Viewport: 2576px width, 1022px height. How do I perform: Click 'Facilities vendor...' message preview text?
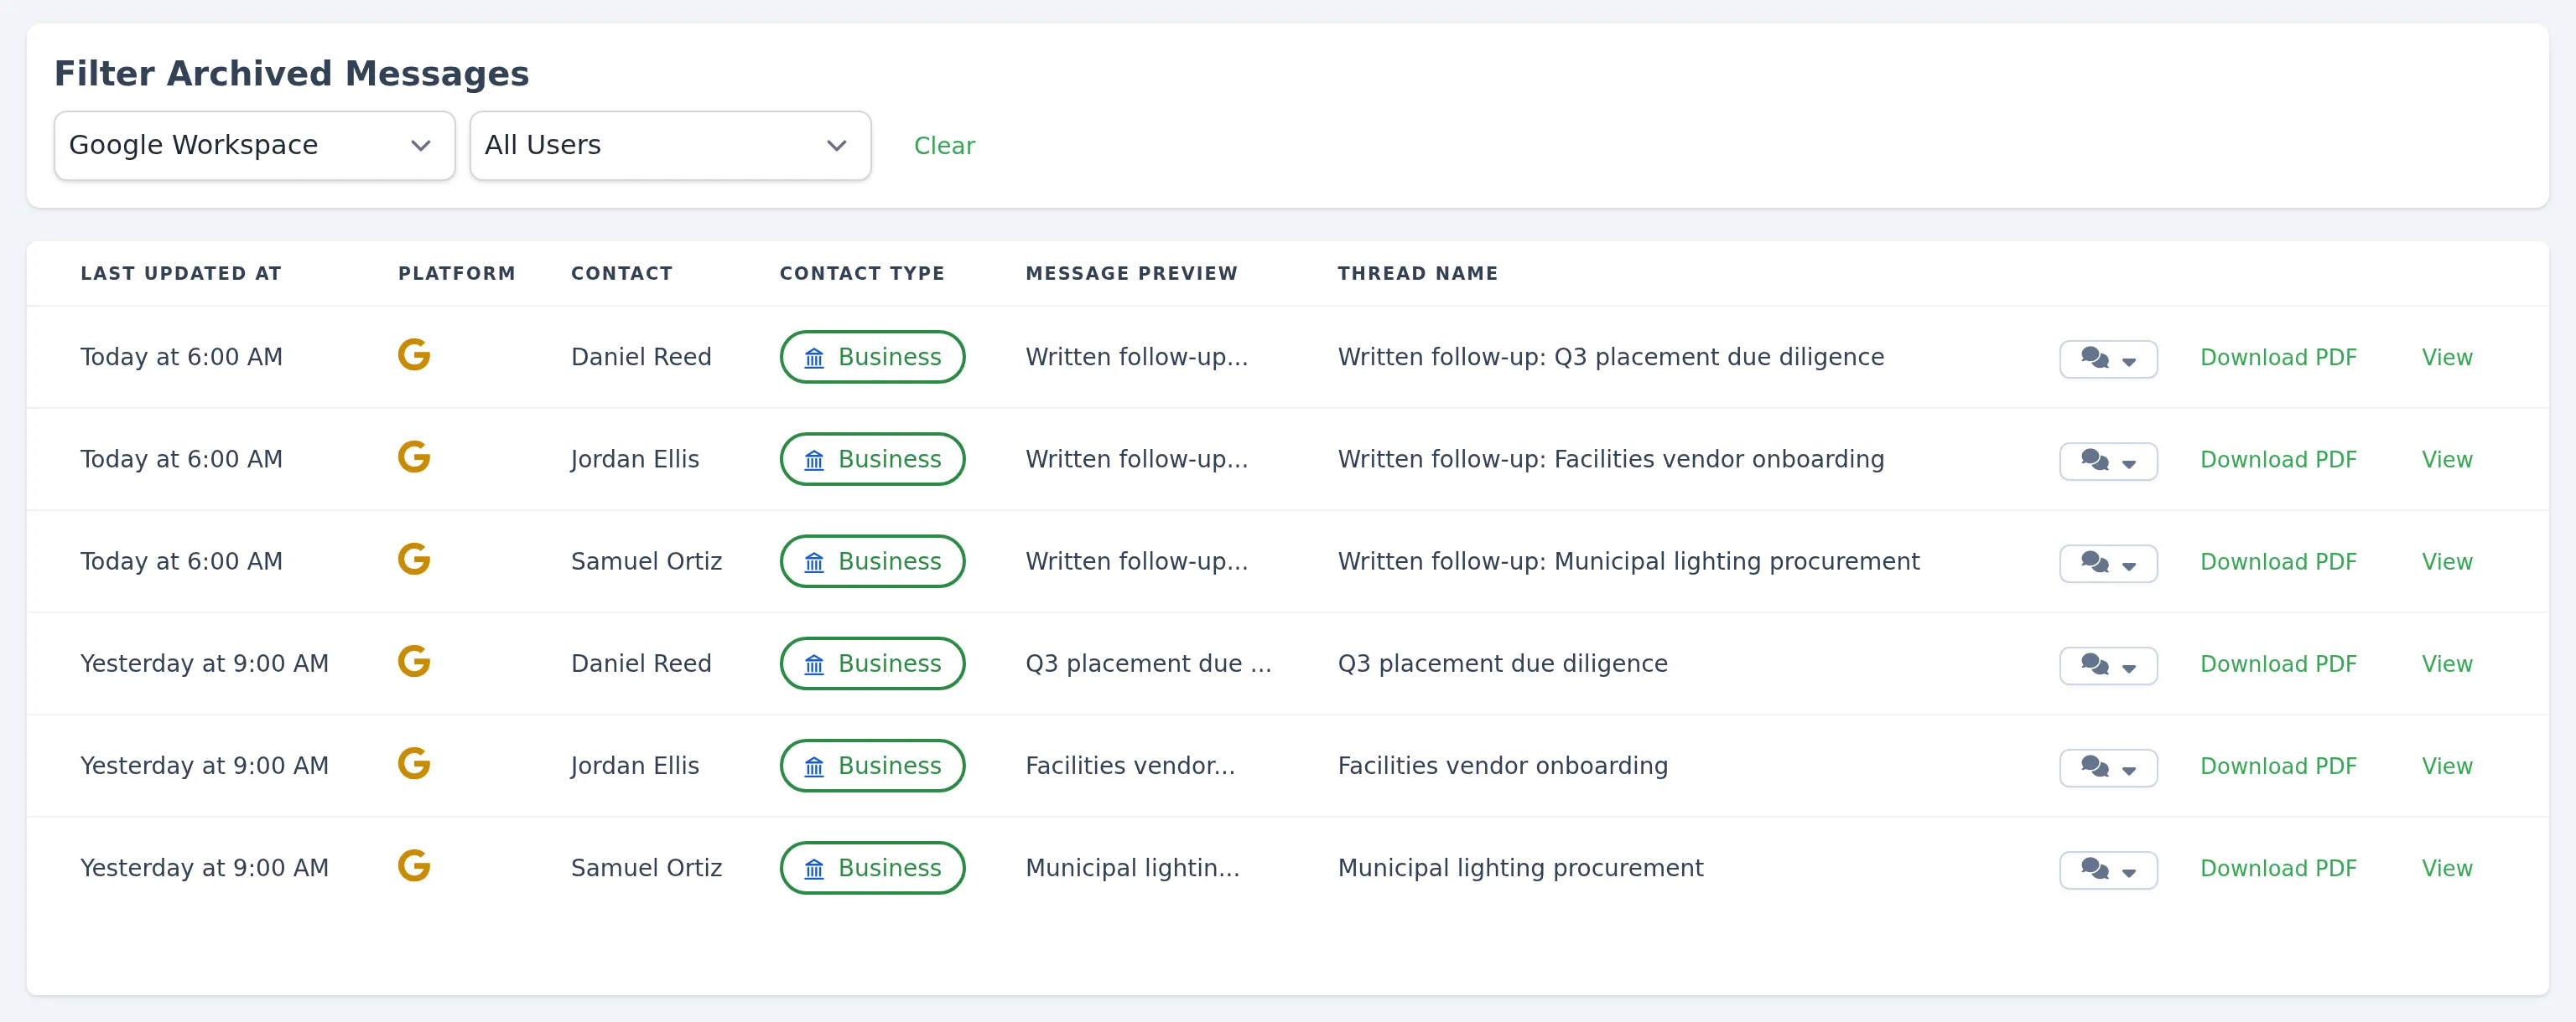pyautogui.click(x=1130, y=766)
